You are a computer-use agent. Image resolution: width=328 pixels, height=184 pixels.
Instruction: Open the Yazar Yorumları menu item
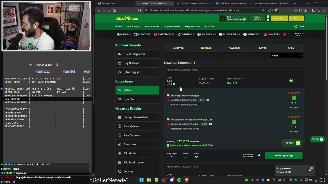(x=152, y=26)
